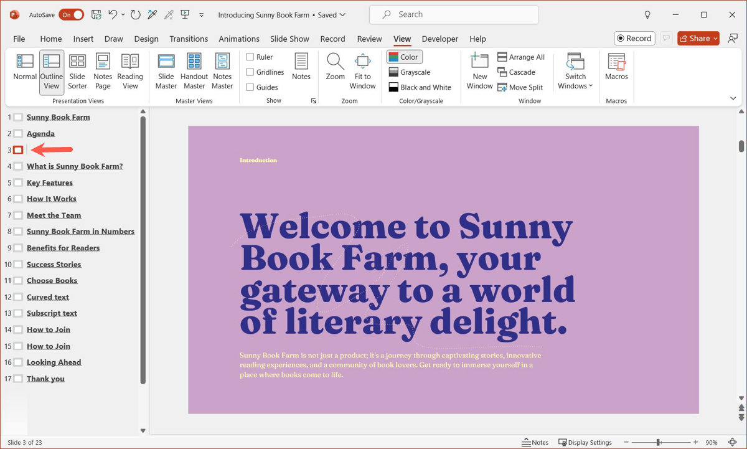Click the outline pane scrollbar
Viewport: 747px width, 449px height.
[143, 249]
